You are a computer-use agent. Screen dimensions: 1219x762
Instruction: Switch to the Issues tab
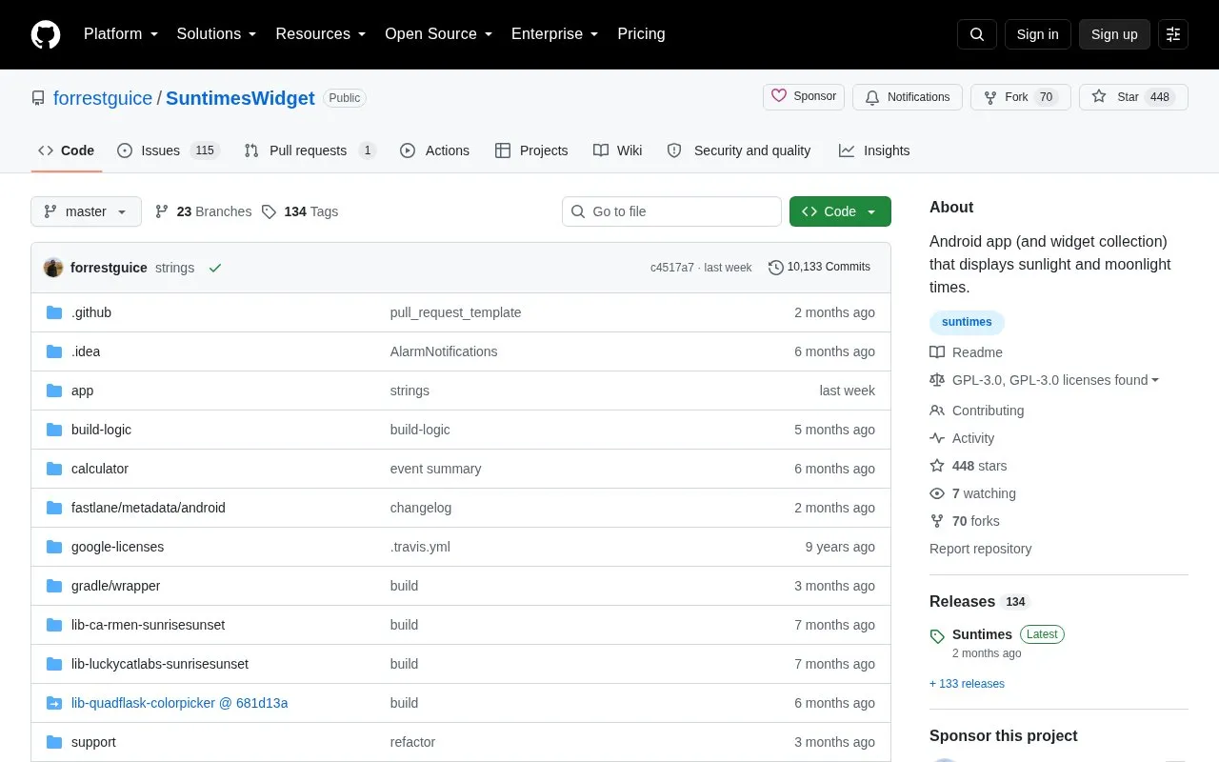coord(169,150)
